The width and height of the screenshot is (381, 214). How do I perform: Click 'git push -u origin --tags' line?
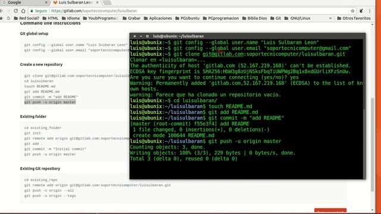click(x=50, y=196)
